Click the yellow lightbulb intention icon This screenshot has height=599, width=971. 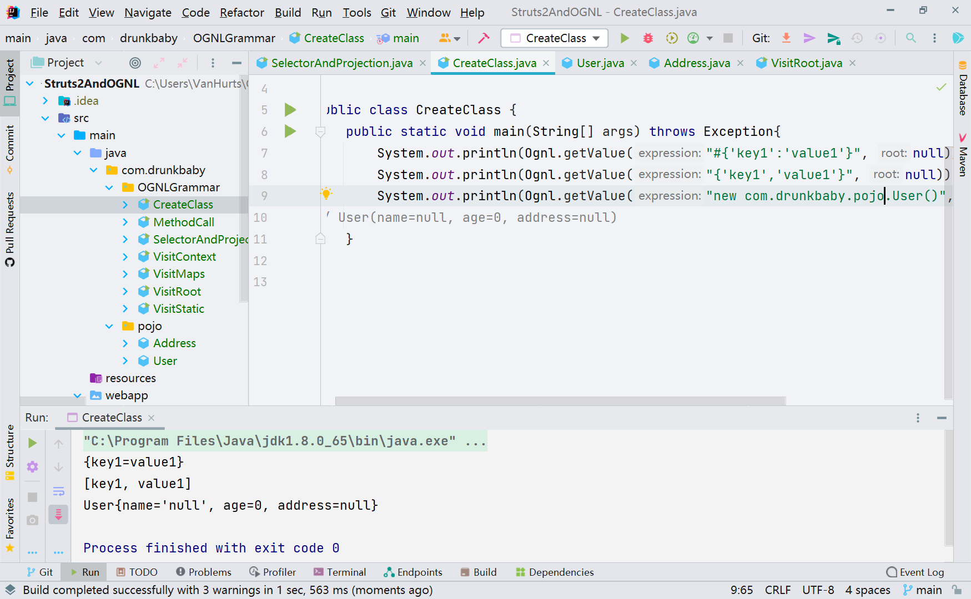point(326,194)
